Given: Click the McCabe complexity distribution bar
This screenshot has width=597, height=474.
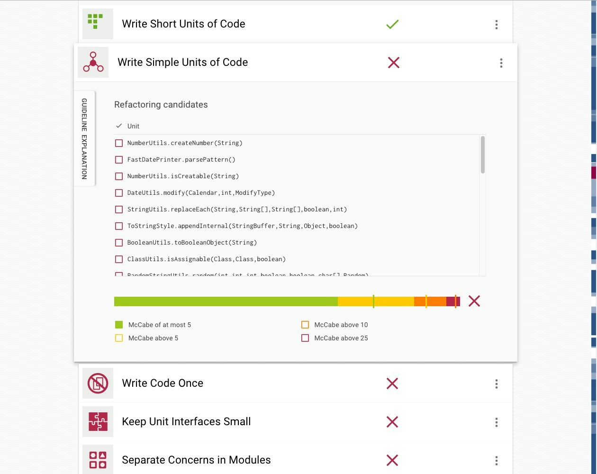Looking at the screenshot, I should click(284, 301).
